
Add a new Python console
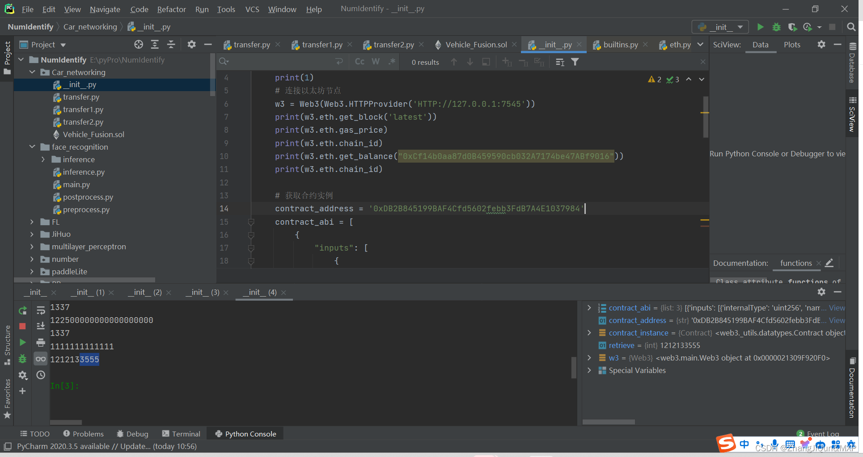pos(22,391)
